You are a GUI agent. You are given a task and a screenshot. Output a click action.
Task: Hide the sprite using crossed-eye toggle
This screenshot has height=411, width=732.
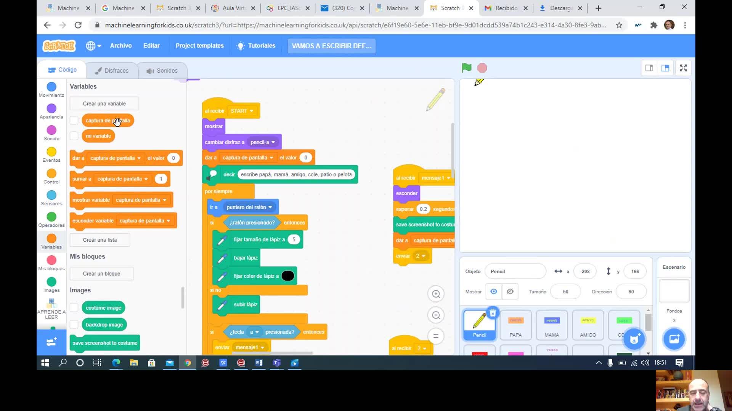coord(510,292)
